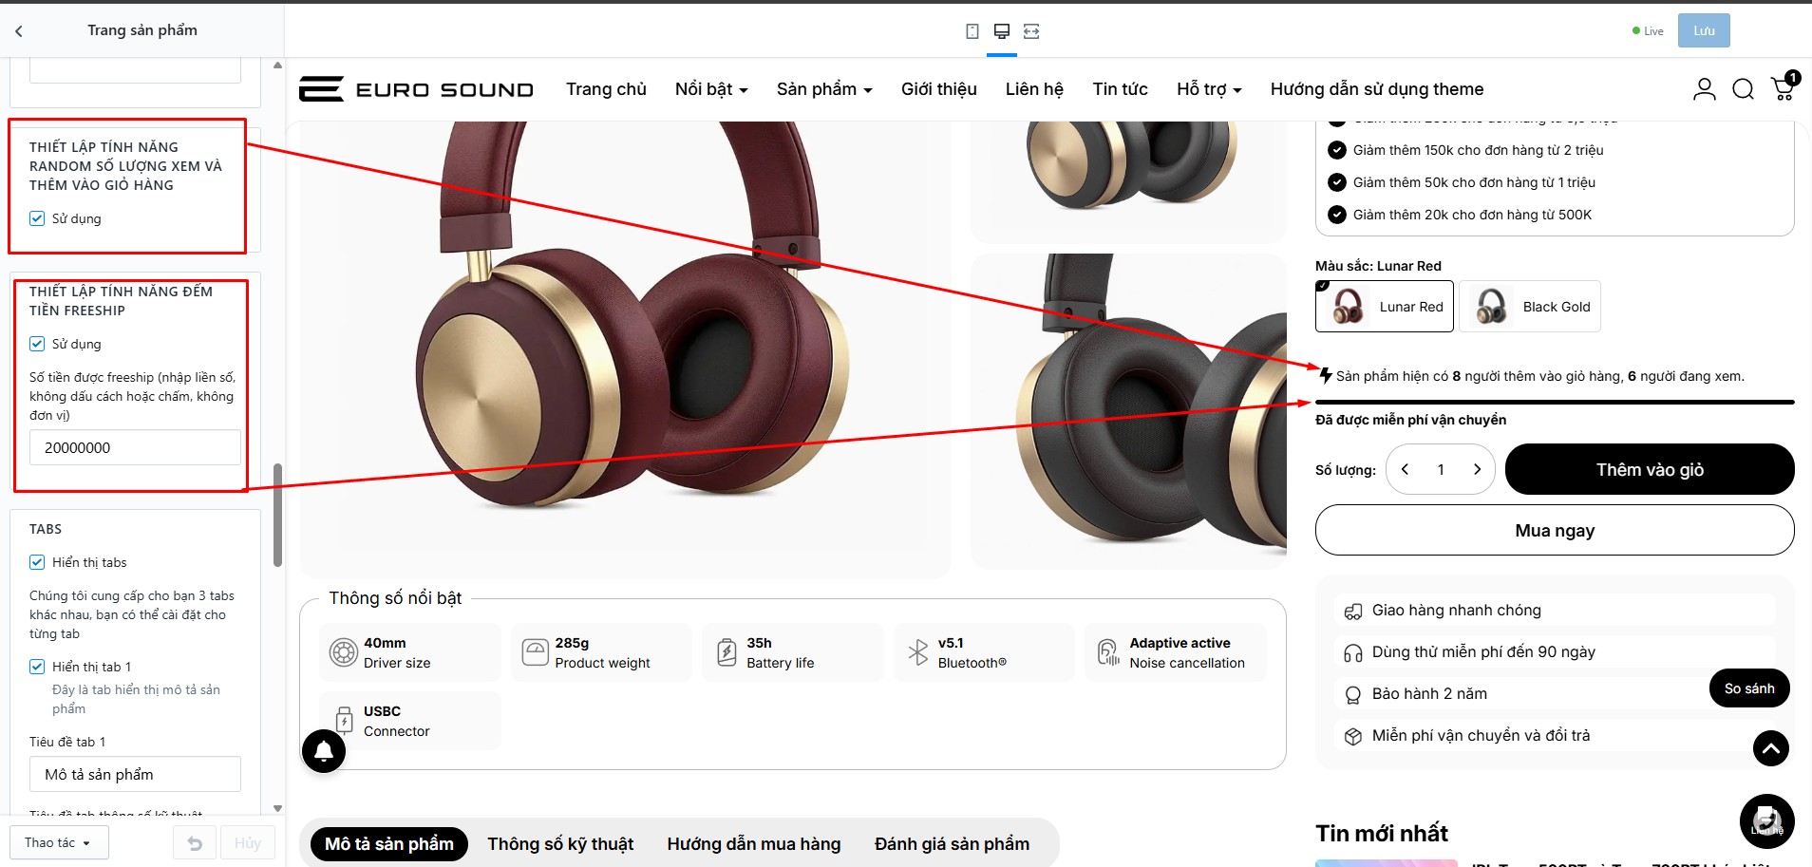The width and height of the screenshot is (1812, 867).
Task: Switch to Hướng dẫn mua hàng tab
Action: (754, 844)
